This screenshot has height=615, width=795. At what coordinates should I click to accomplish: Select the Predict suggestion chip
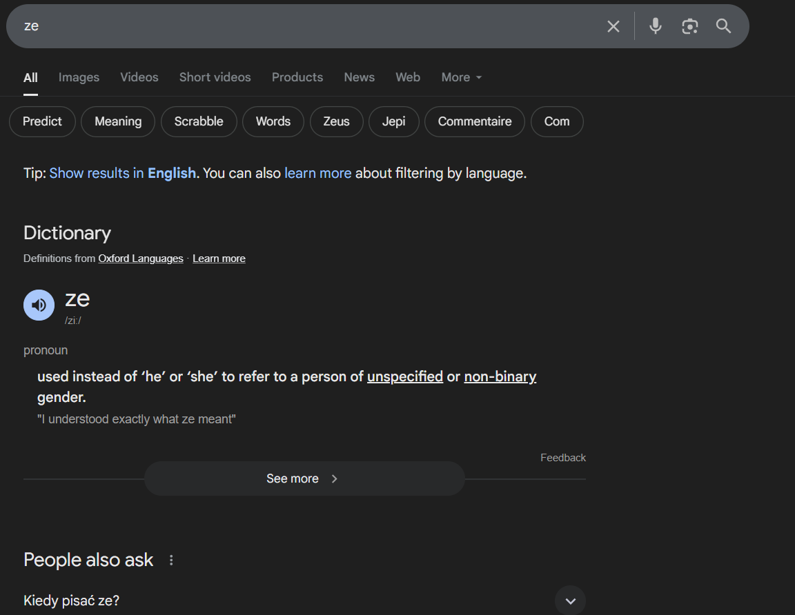[x=42, y=121]
